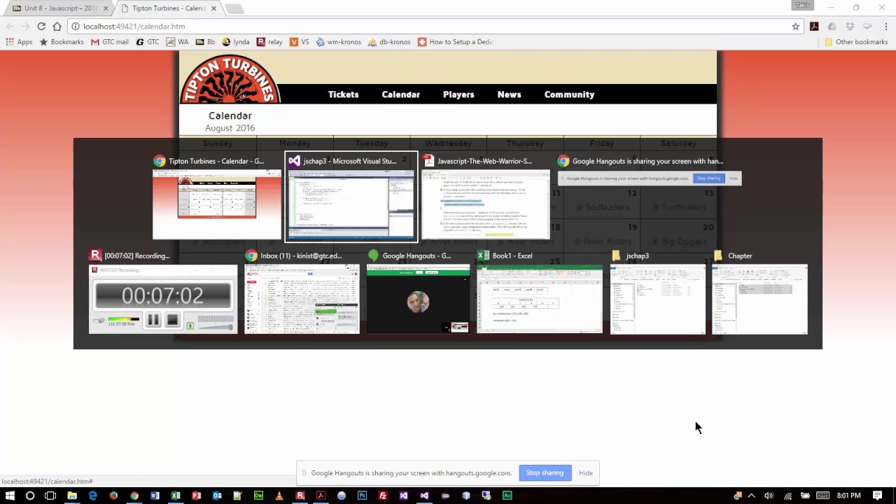Viewport: 896px width, 504px height.
Task: Show hidden system tray icons
Action: 752,496
